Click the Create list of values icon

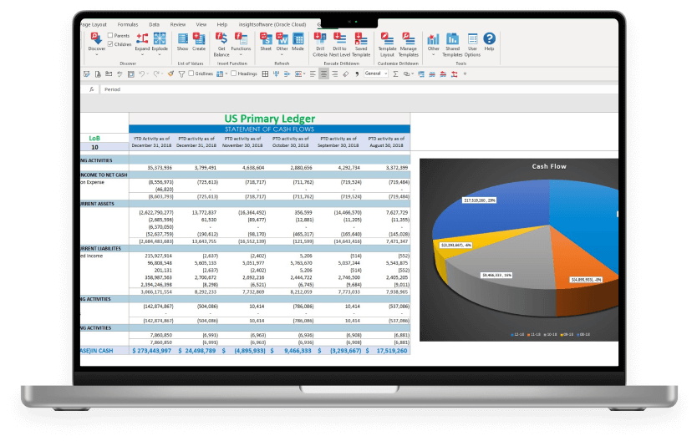[199, 38]
